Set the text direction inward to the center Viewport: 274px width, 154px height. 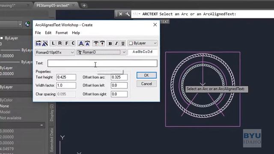click(102, 43)
